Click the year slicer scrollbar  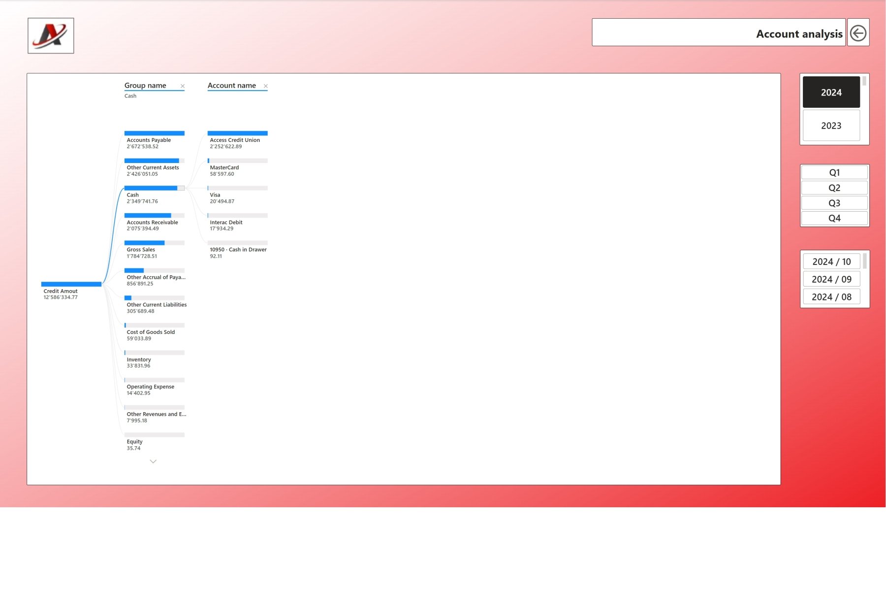864,81
